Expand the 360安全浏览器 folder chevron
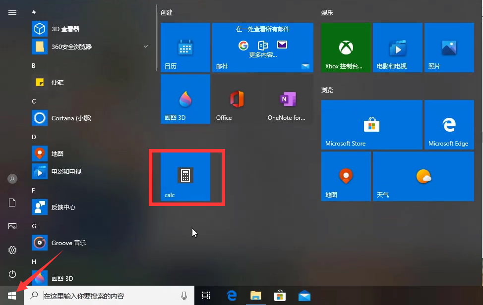Image resolution: width=483 pixels, height=305 pixels. click(145, 47)
